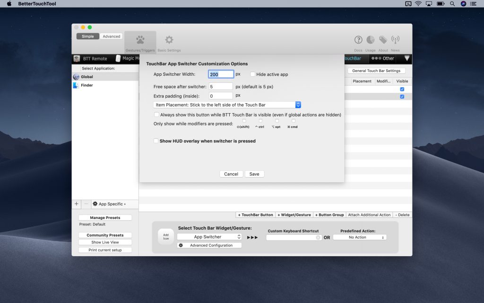Click the Magic Mouse icon in the tab bar

point(118,58)
